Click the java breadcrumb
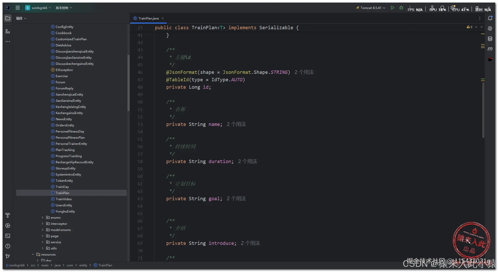498x272 pixels. [57, 265]
